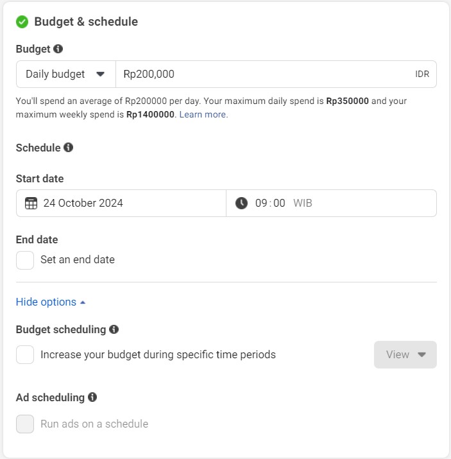
Task: Enable the Set an end date checkbox
Action: 25,260
